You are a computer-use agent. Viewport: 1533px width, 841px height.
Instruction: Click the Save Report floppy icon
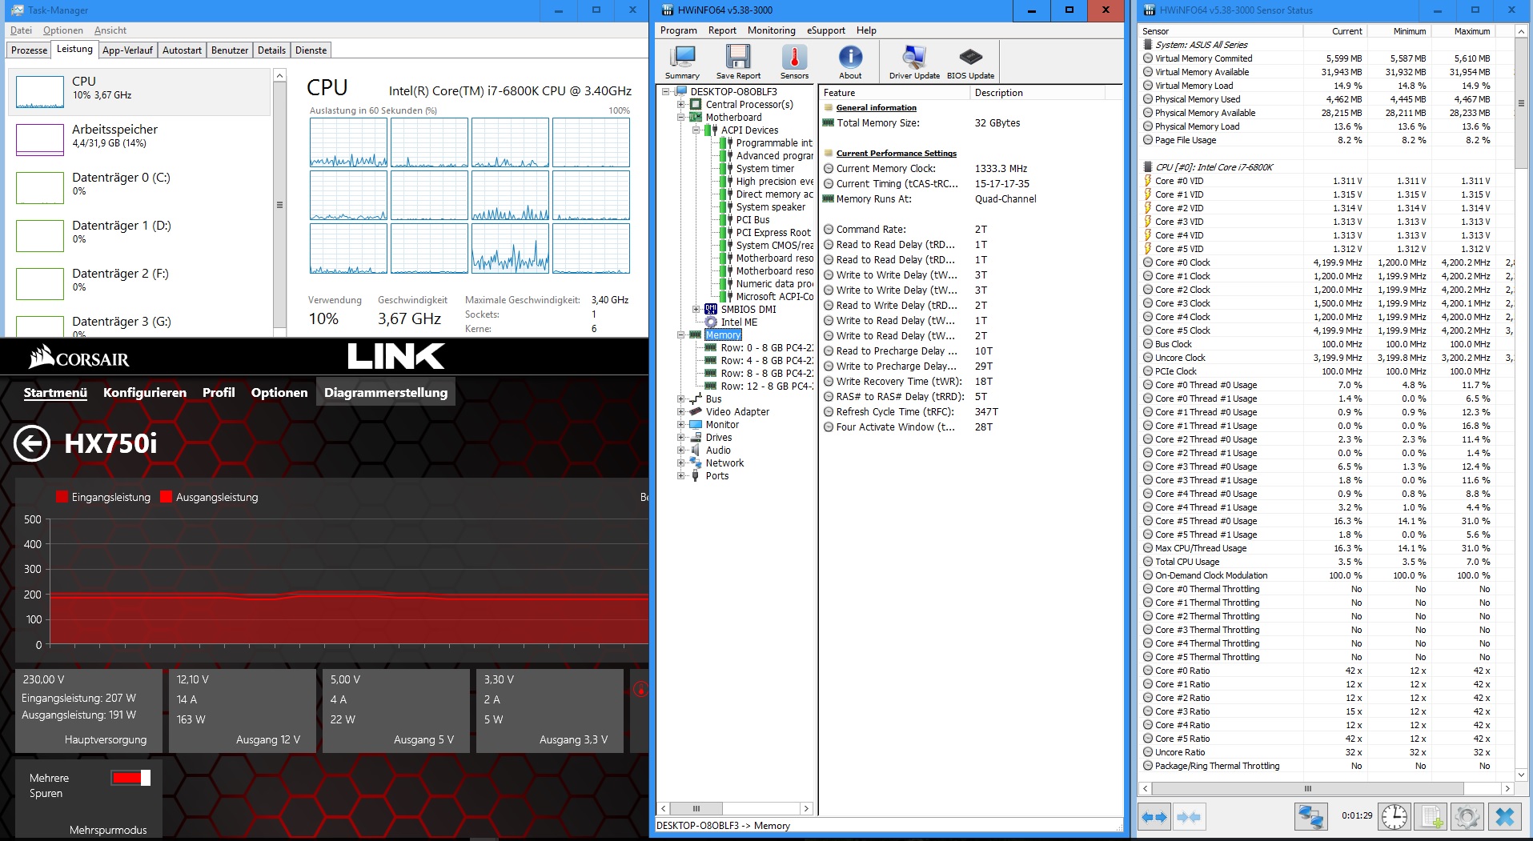[738, 62]
